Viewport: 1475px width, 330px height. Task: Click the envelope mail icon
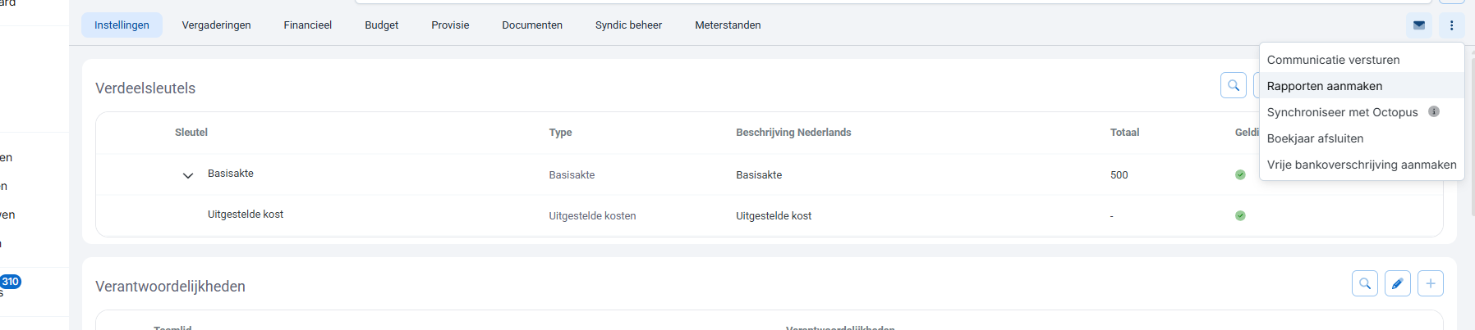tap(1418, 25)
